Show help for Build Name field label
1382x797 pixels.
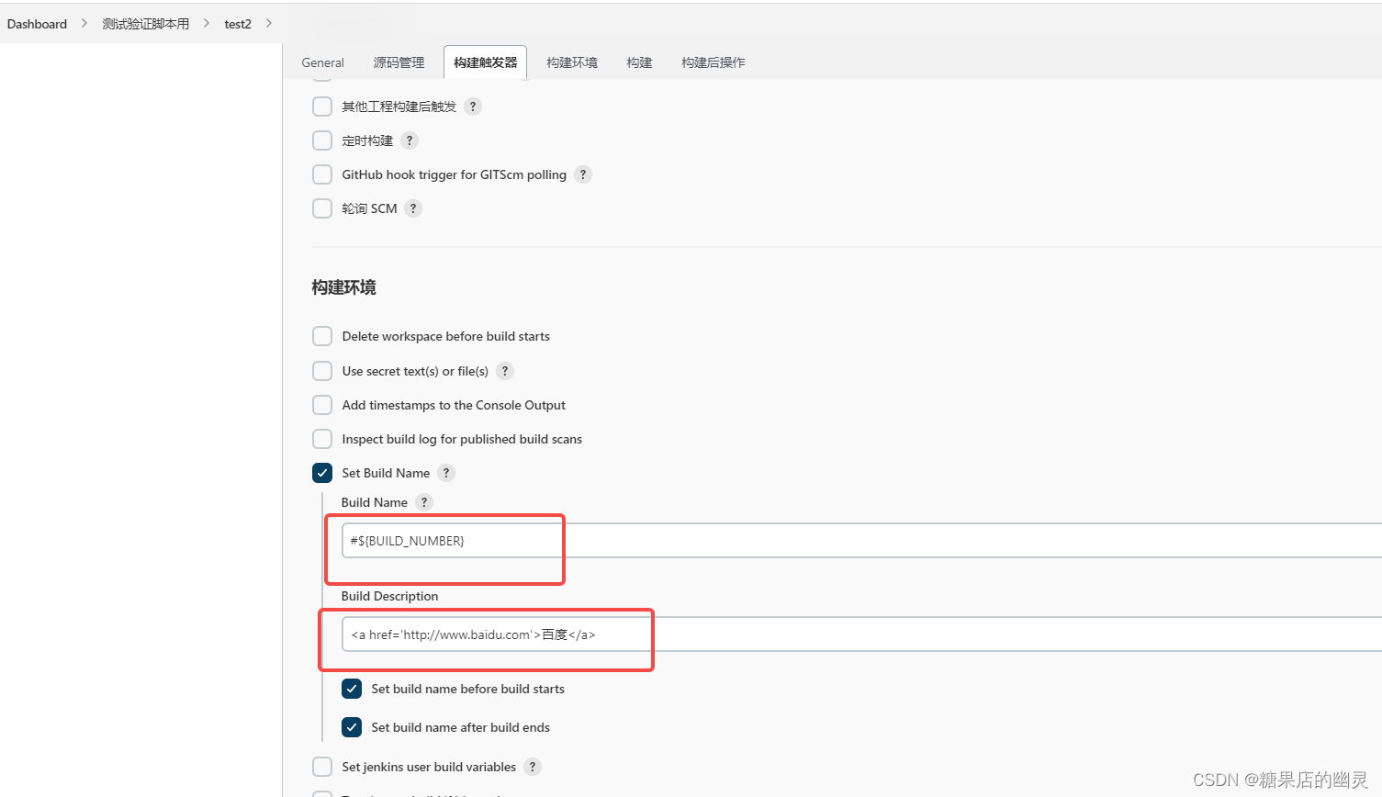424,502
